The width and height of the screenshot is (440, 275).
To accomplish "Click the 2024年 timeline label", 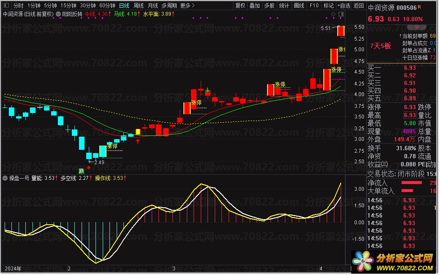I will (x=13, y=269).
